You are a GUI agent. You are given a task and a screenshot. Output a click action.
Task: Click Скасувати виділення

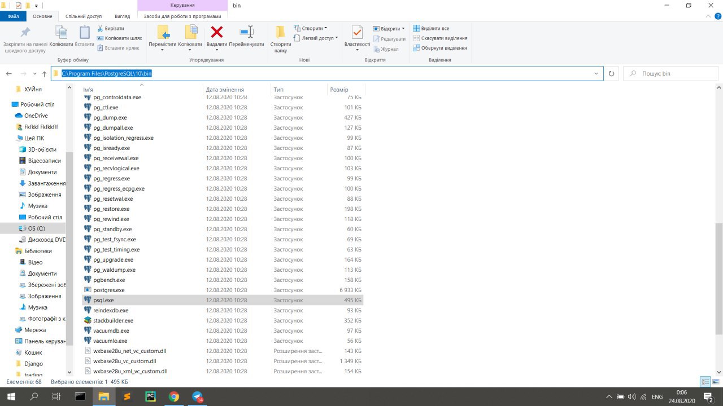[440, 38]
